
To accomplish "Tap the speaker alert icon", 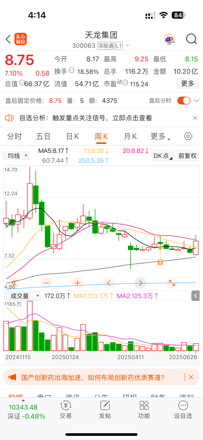I will click(10, 118).
